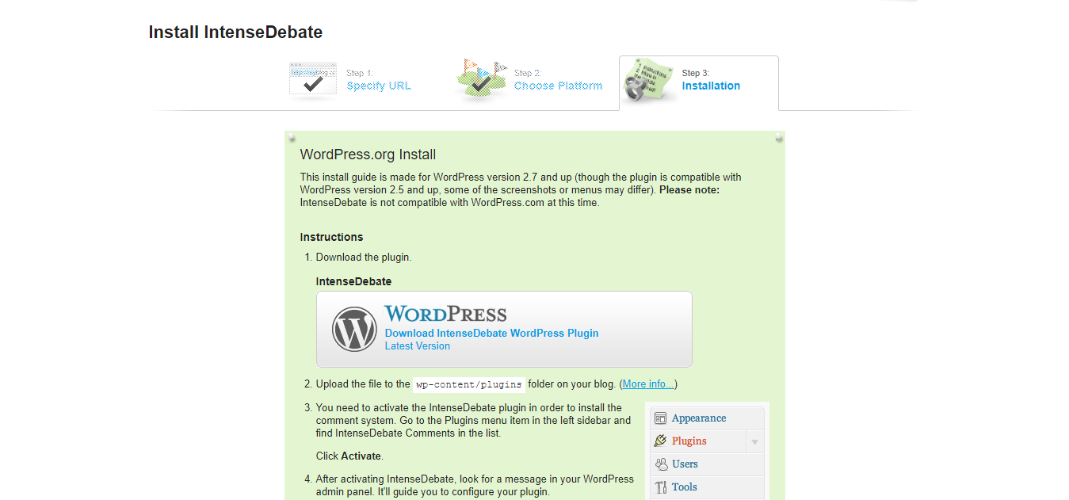Image resolution: width=1069 pixels, height=500 pixels.
Task: Click the Step 1 browser checkmark icon
Action: pyautogui.click(x=313, y=81)
